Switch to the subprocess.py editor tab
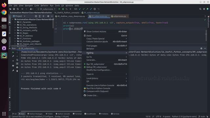 [119, 16]
